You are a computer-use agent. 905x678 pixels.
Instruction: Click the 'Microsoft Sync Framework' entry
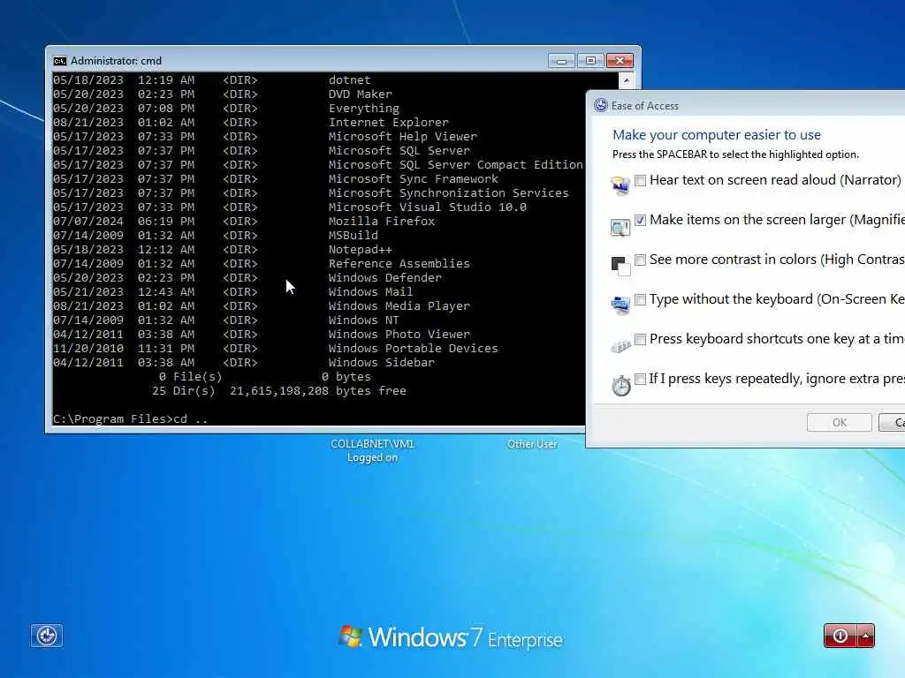click(414, 178)
